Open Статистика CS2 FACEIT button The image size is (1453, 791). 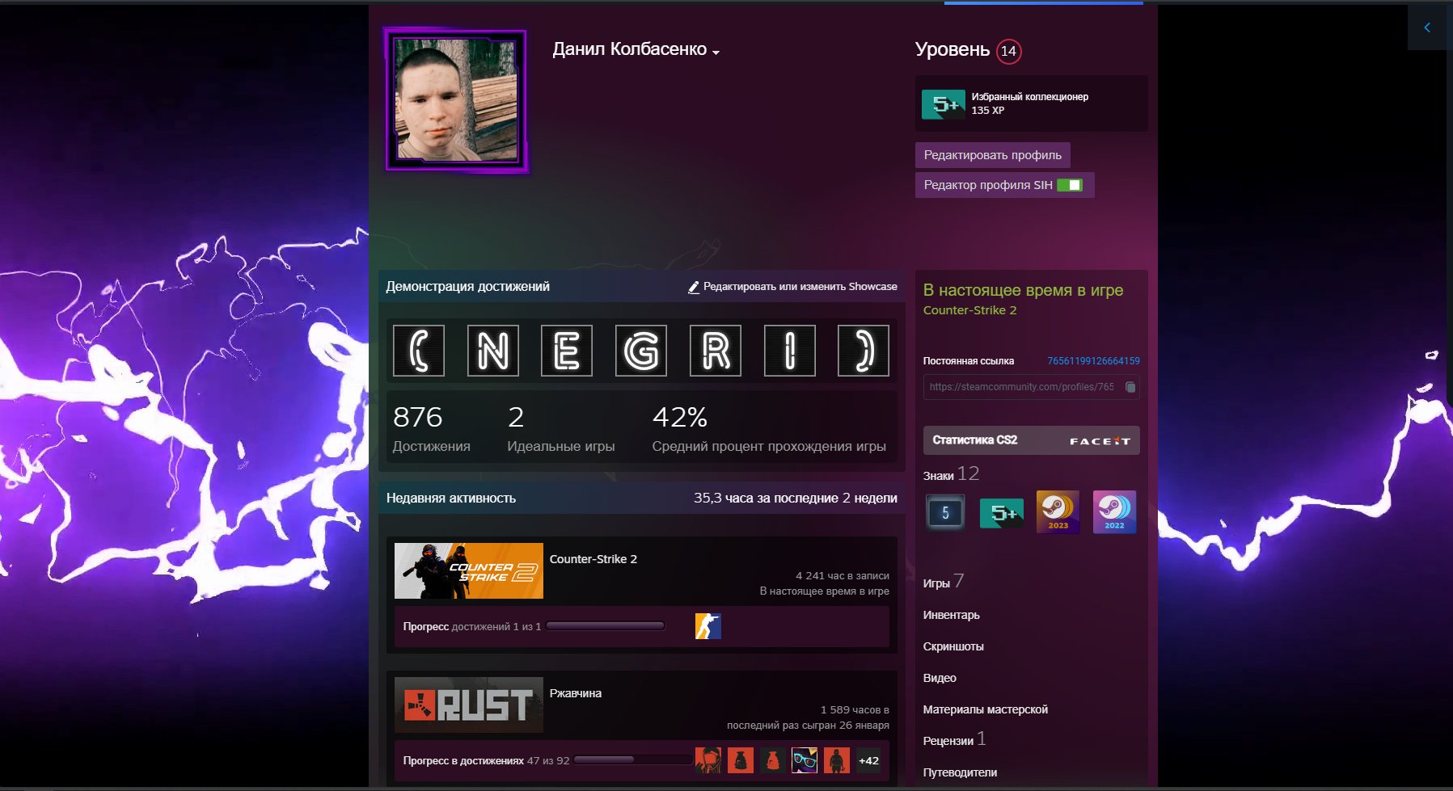[1031, 440]
